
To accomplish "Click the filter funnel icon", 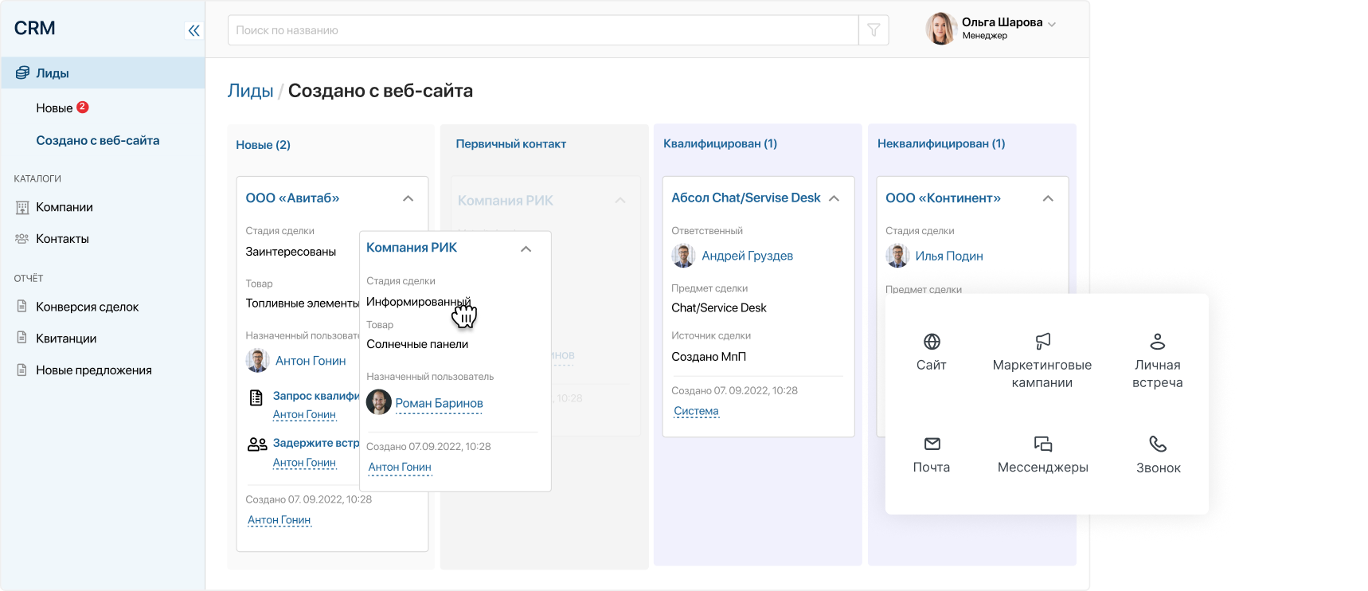I will coord(874,30).
